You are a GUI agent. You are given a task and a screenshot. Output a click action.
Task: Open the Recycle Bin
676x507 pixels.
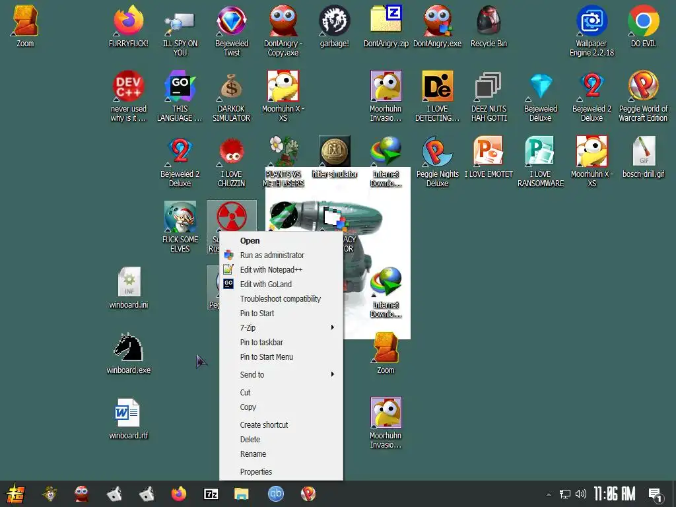(x=489, y=26)
